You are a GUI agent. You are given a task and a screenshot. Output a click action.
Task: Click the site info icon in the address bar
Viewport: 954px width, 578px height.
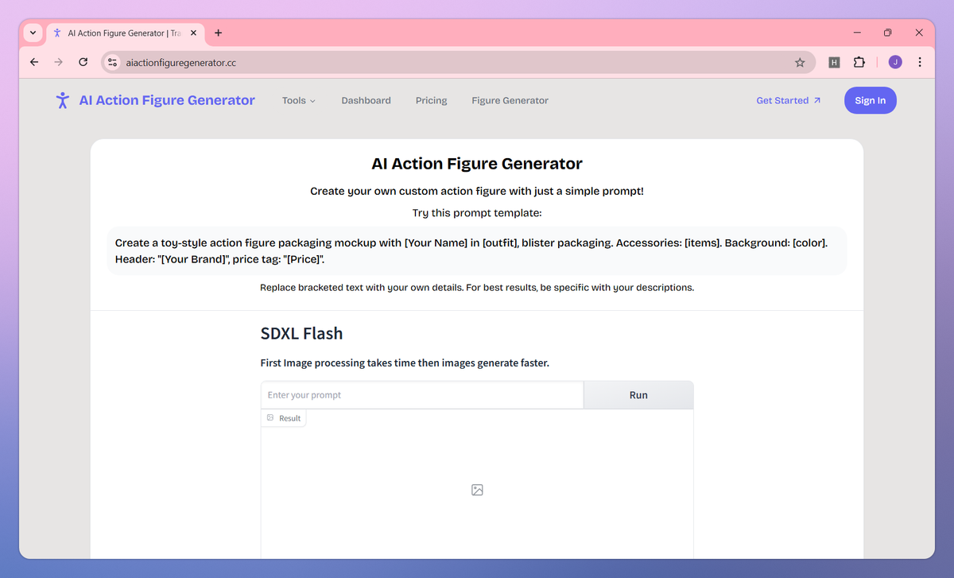point(112,61)
